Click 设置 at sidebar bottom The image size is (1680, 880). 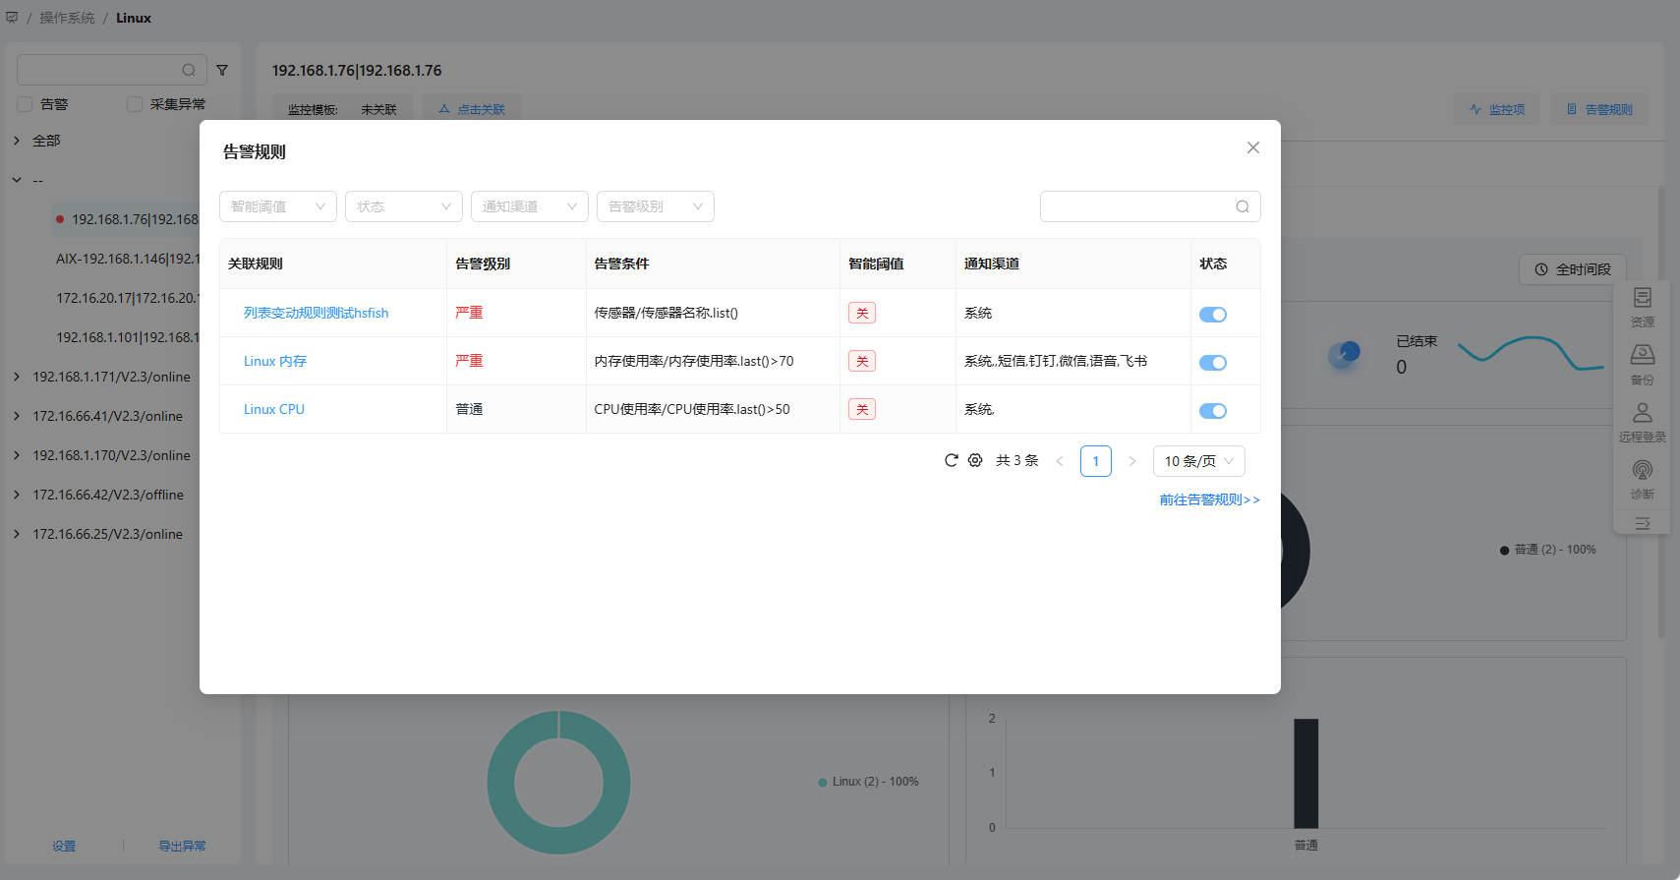point(64,846)
